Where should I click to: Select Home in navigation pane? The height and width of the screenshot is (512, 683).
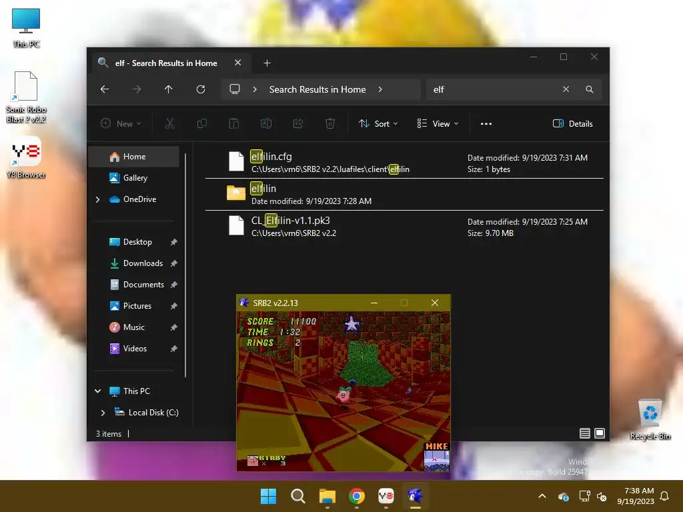[133, 157]
